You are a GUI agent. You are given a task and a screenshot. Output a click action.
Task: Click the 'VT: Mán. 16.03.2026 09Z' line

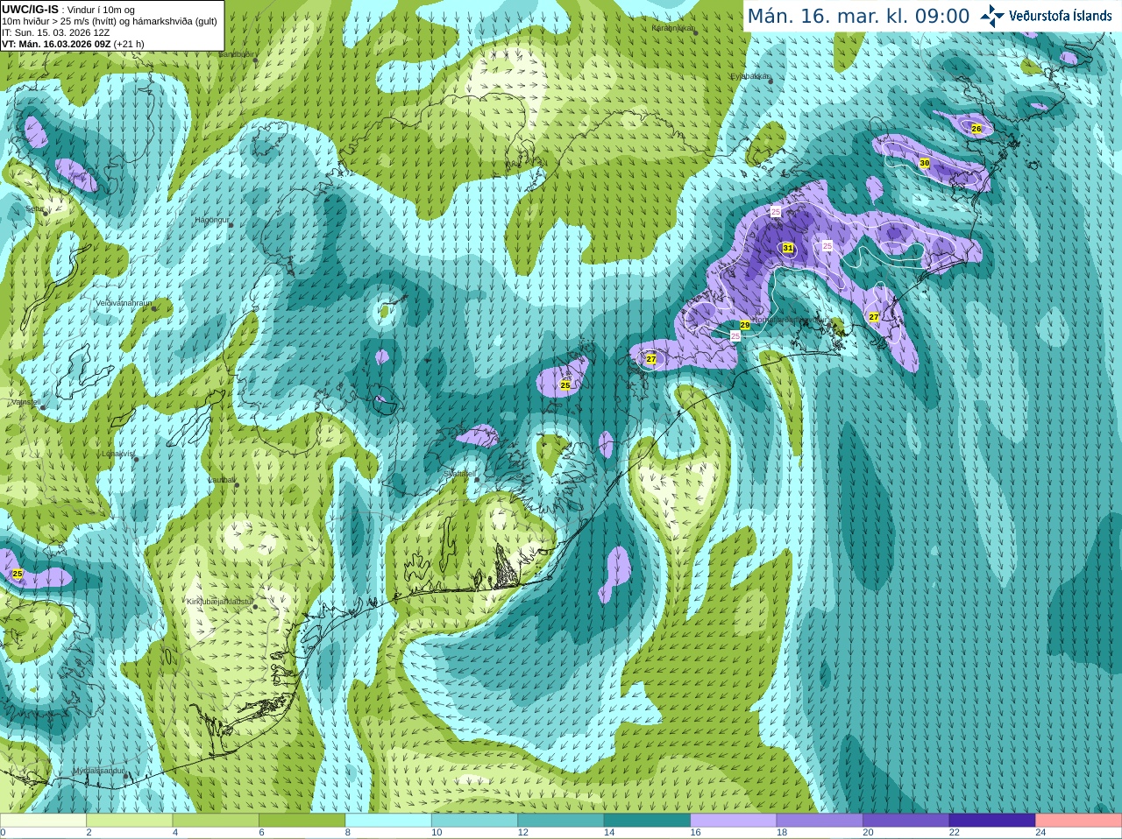56,44
